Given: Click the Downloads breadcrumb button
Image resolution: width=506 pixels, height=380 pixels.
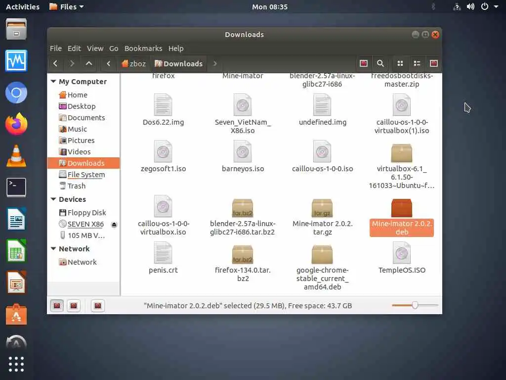Looking at the screenshot, I should pyautogui.click(x=178, y=64).
